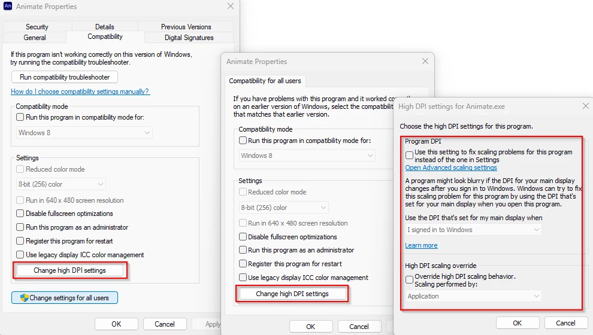Check Register for restart in first window
593x335 pixels.
point(20,241)
